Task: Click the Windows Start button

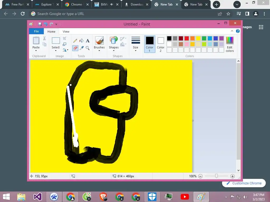Action: [x=6, y=197]
